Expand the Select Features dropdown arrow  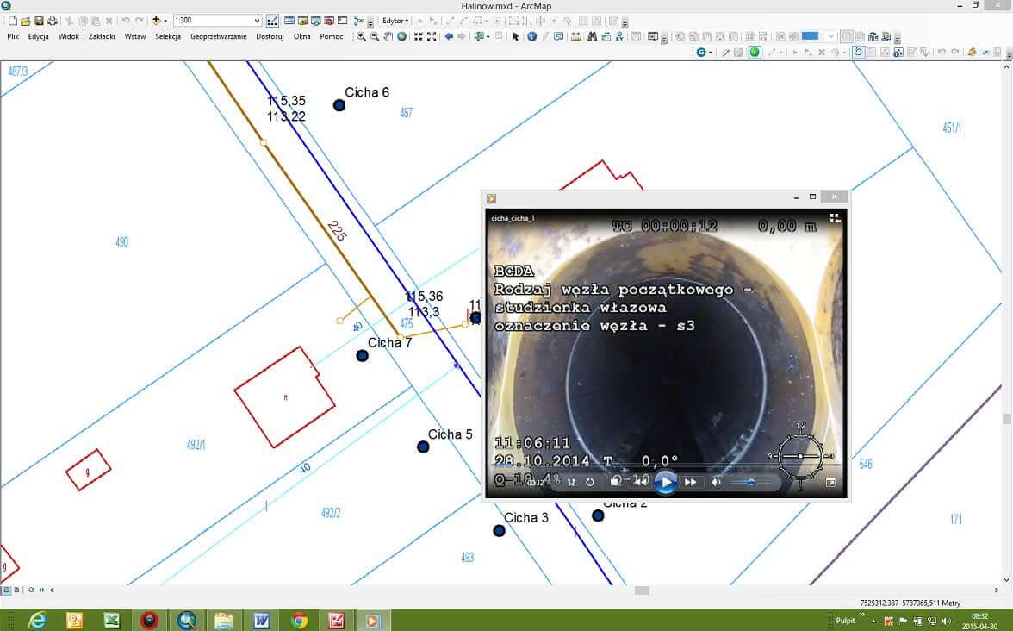click(x=488, y=37)
